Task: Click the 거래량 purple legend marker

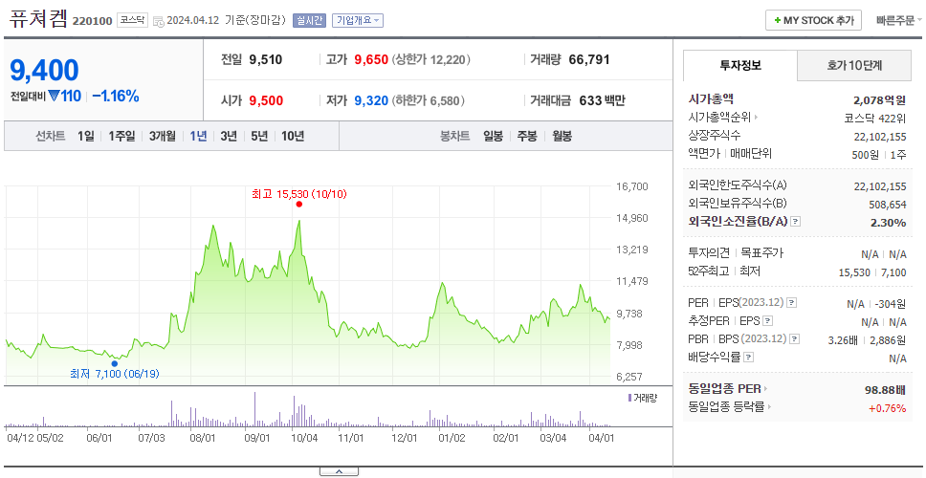Action: 629,398
